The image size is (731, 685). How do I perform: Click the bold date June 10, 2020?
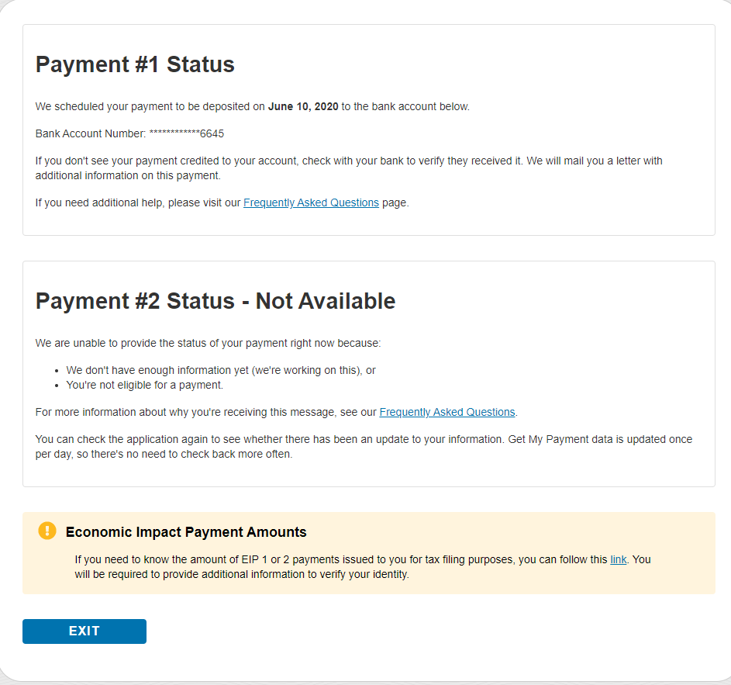click(x=303, y=107)
